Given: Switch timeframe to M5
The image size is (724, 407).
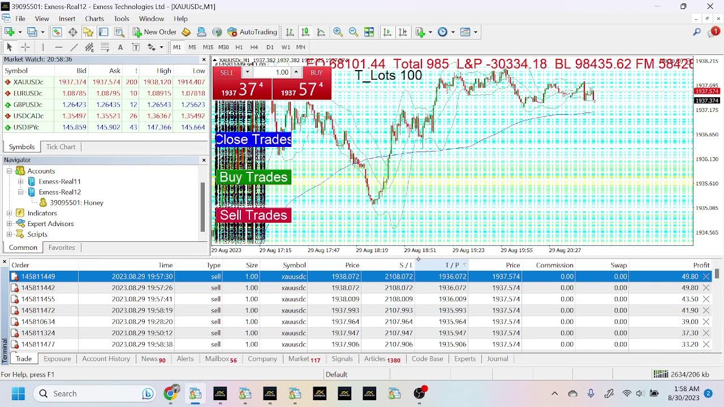Looking at the screenshot, I should tap(192, 47).
